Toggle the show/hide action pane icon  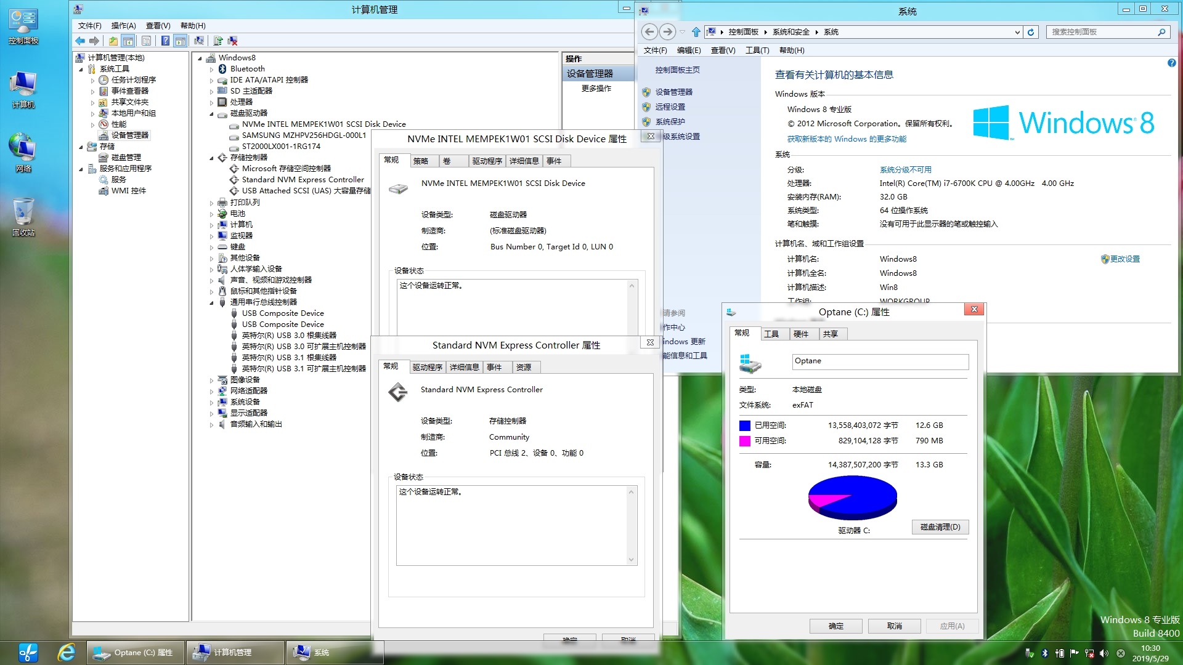(x=180, y=41)
